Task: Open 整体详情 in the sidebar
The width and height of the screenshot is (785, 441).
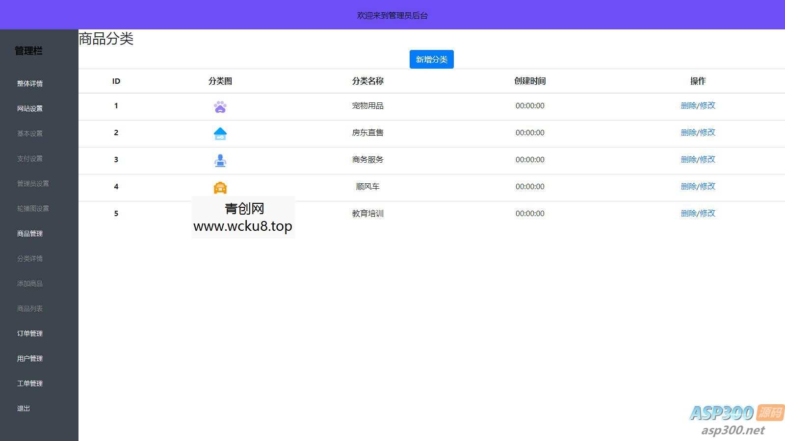Action: click(x=29, y=83)
